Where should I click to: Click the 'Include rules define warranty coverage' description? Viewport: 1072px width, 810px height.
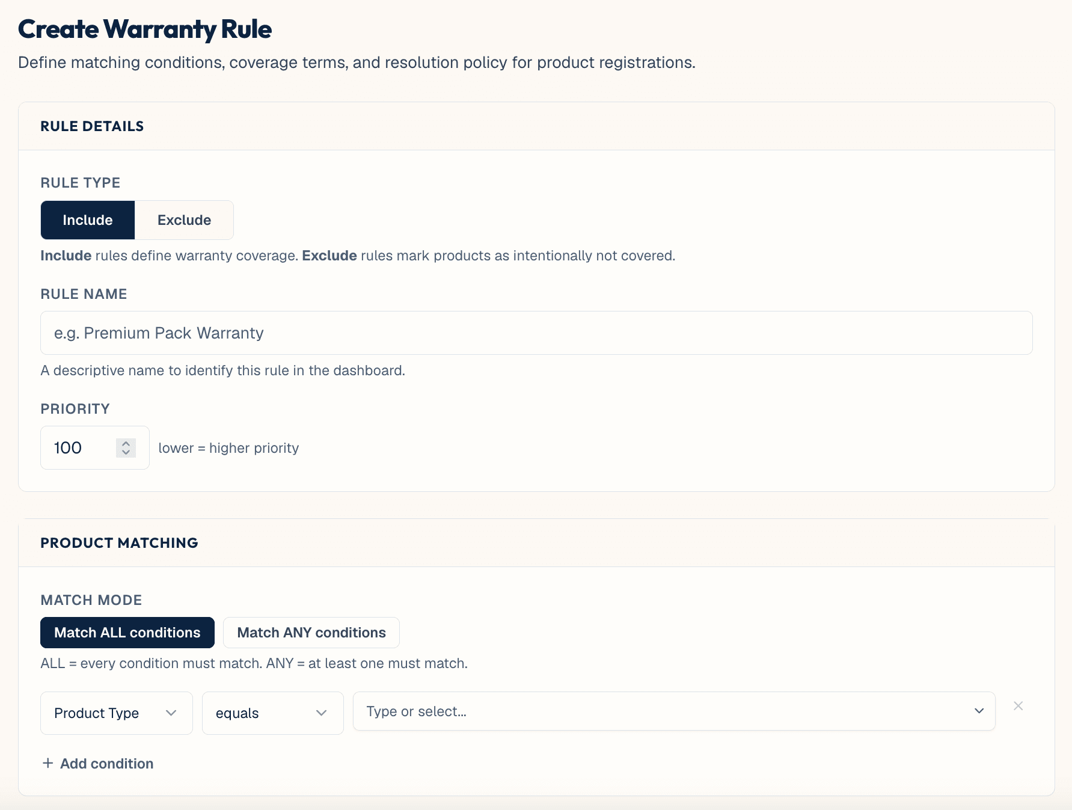coord(358,256)
